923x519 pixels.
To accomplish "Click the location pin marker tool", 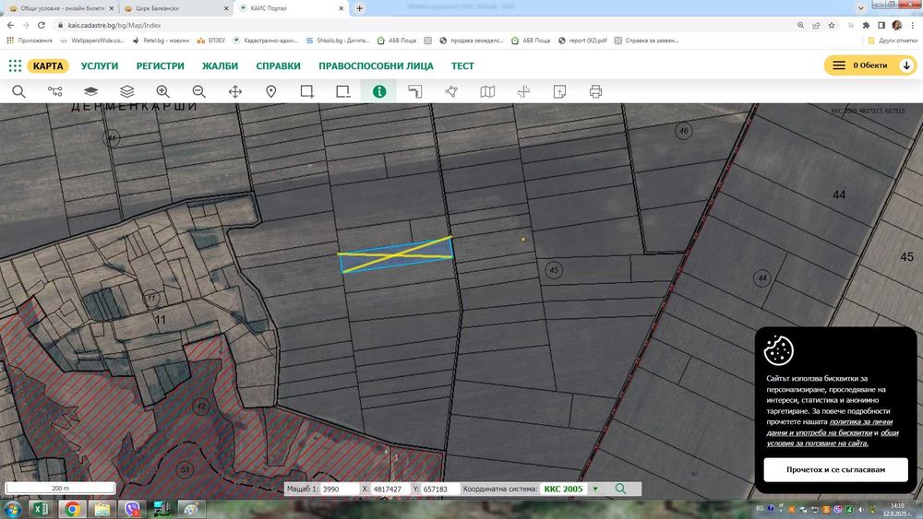I will 271,91.
